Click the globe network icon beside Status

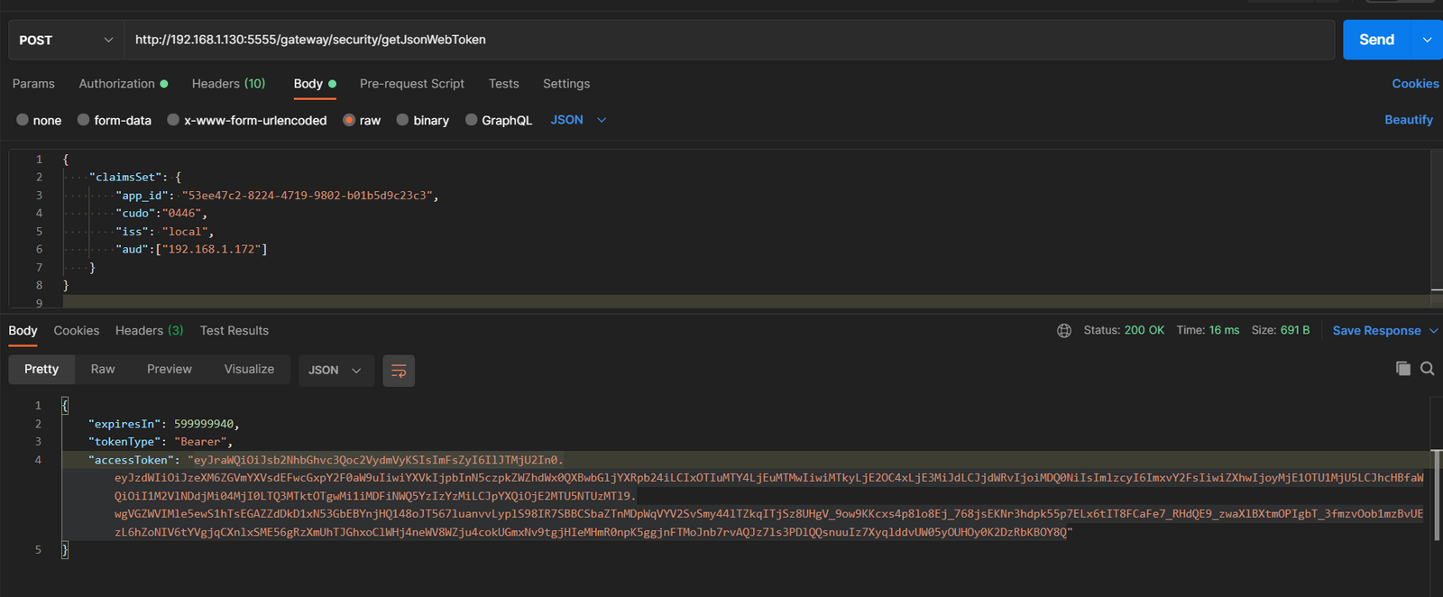tap(1064, 331)
